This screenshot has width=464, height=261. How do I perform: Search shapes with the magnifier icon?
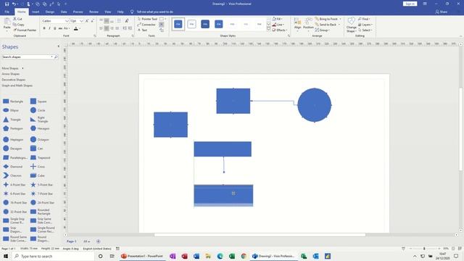[x=56, y=57]
